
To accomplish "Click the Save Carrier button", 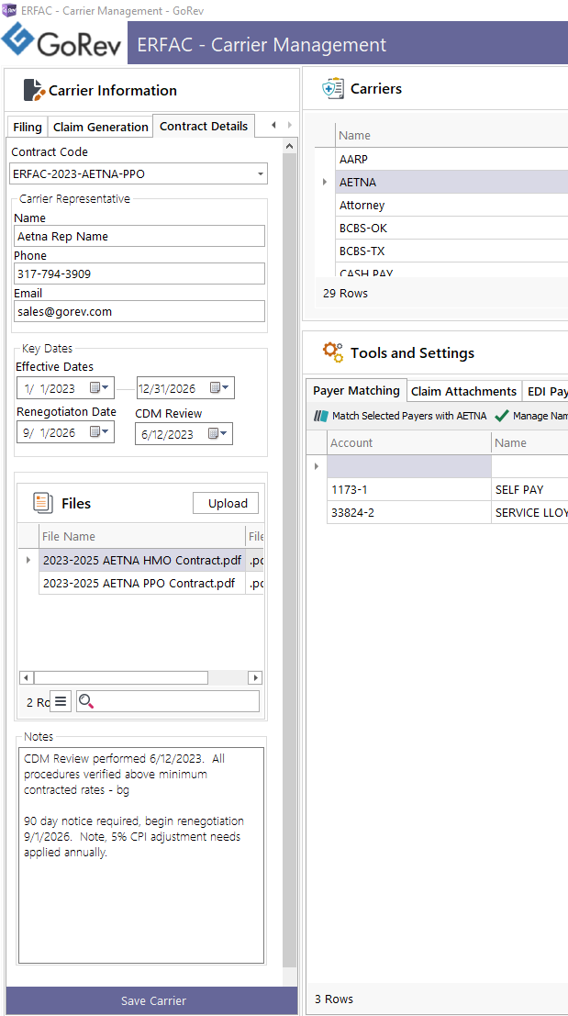I will coord(153,1000).
